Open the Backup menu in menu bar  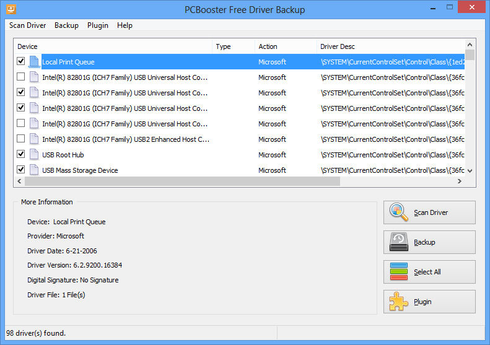click(66, 25)
